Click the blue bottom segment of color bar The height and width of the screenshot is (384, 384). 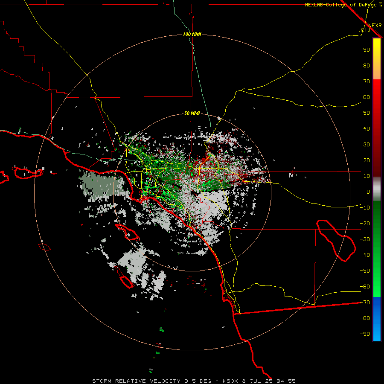(x=377, y=319)
